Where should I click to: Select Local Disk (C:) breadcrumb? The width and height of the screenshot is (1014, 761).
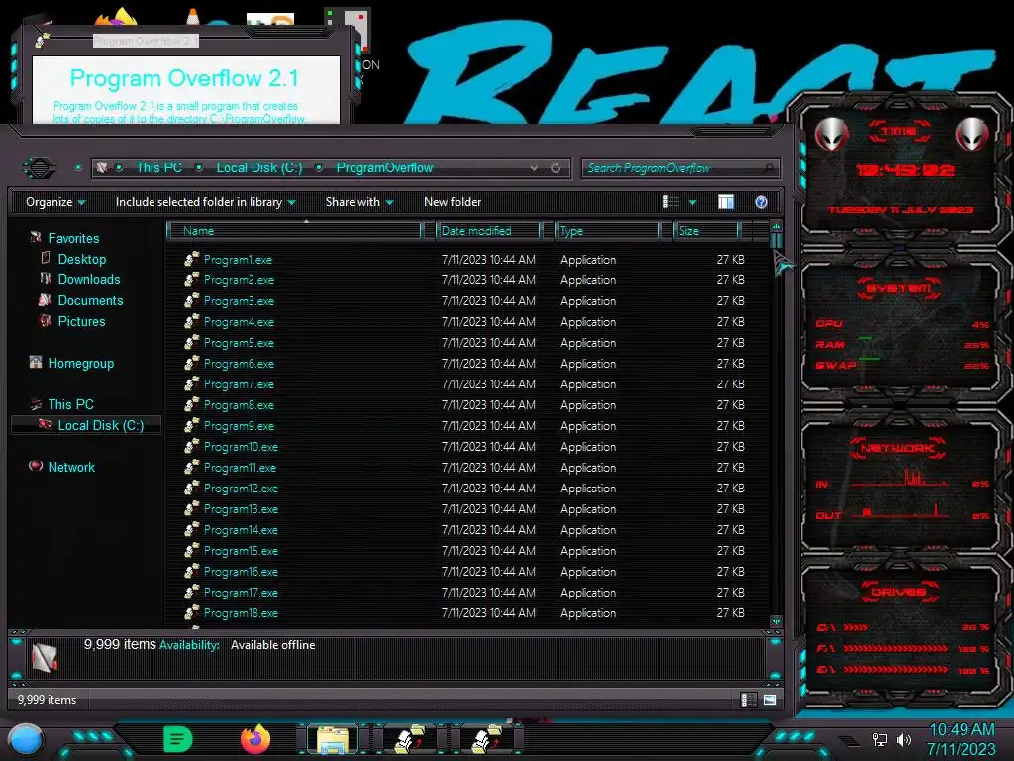point(259,168)
